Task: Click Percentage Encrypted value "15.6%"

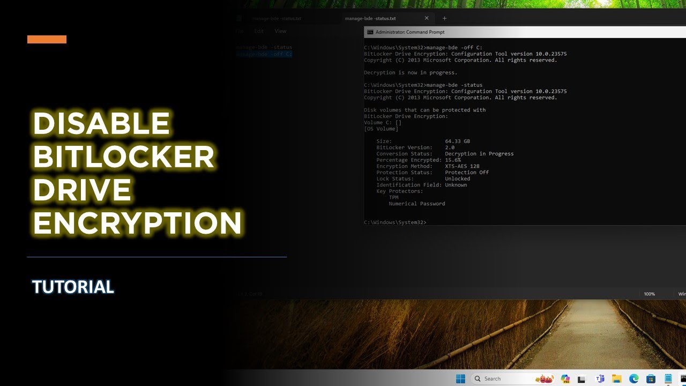Action: tap(453, 160)
